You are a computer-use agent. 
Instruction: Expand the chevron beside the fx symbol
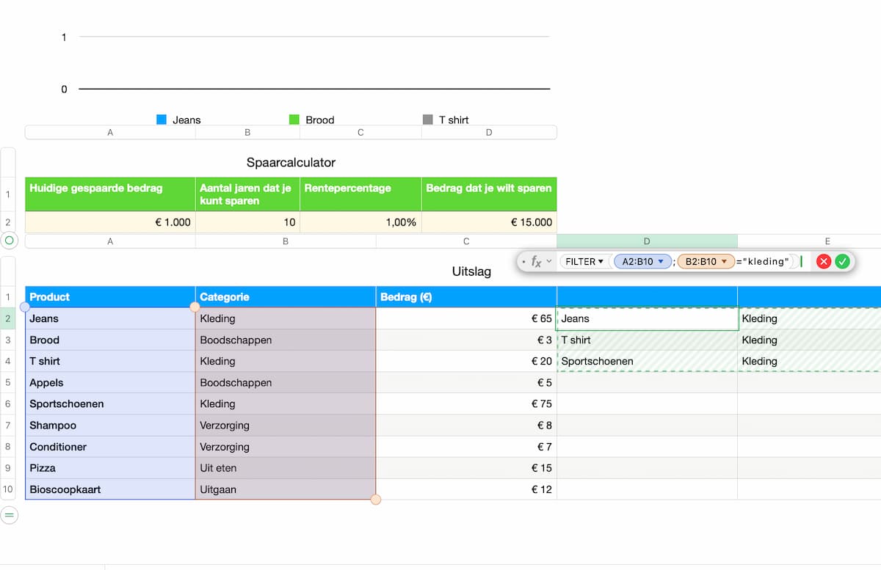coord(549,261)
